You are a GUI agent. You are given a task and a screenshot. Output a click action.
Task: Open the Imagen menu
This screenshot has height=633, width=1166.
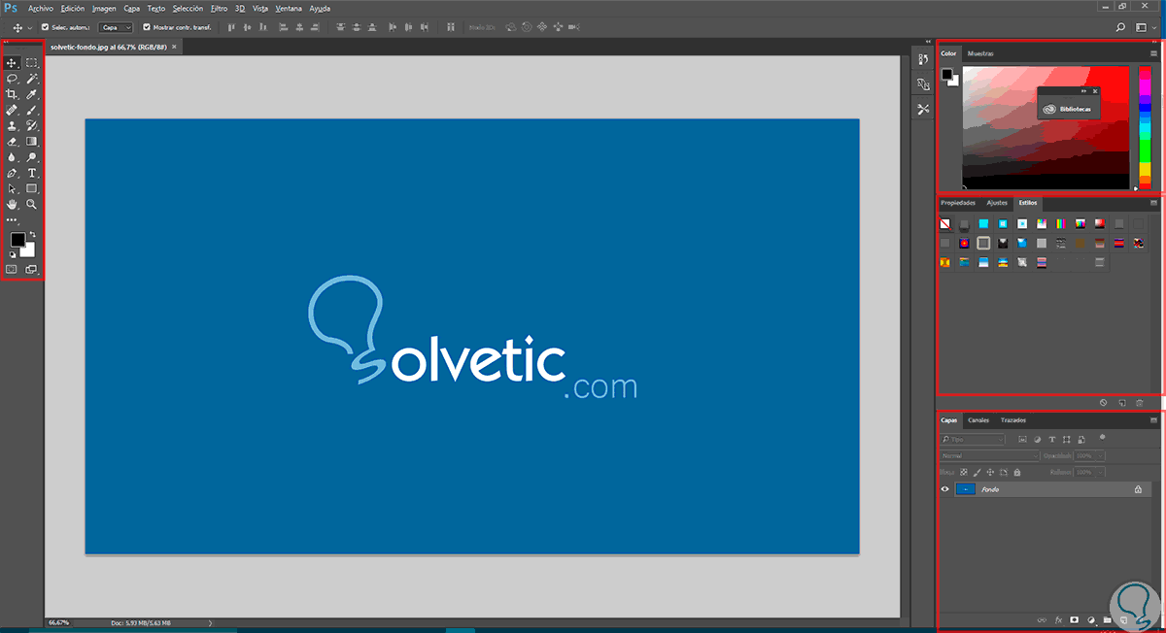click(x=104, y=8)
